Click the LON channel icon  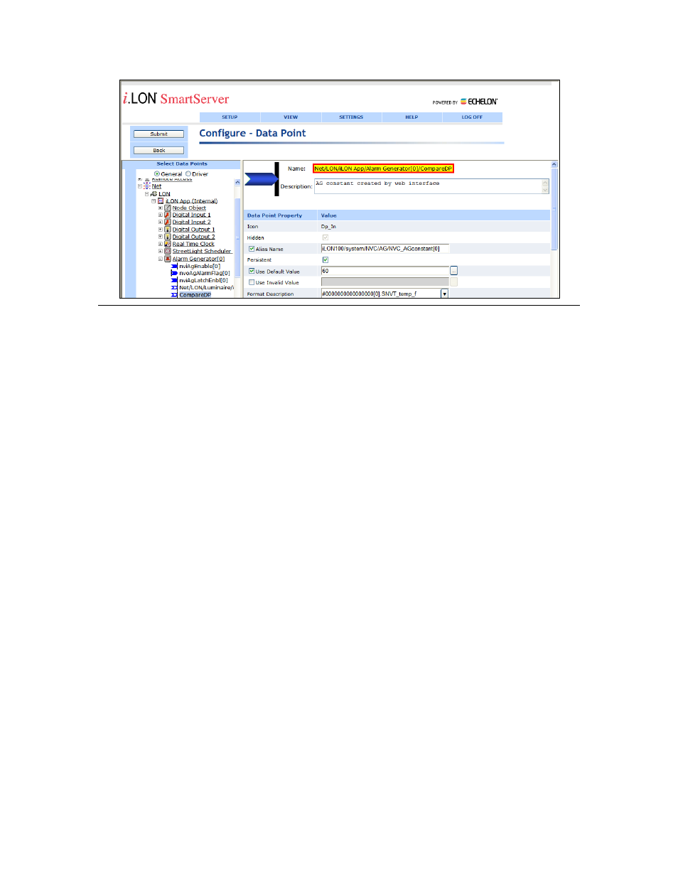pyautogui.click(x=154, y=193)
